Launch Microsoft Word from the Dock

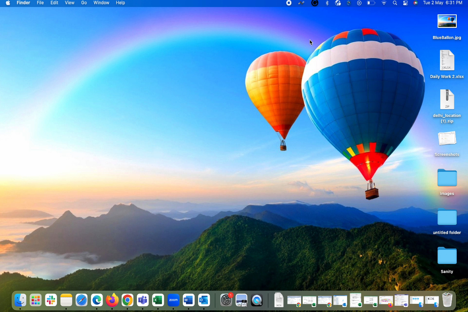point(188,300)
